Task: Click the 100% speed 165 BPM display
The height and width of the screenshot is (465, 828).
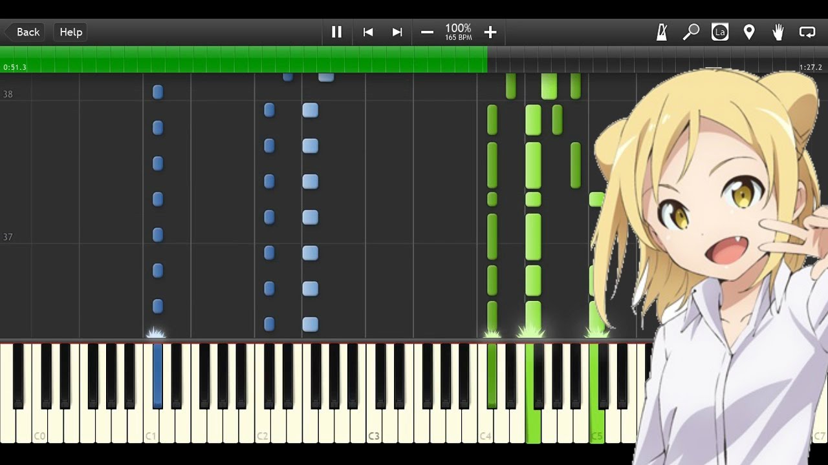Action: point(458,32)
